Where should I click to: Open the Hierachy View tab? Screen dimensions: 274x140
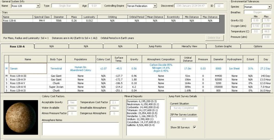pyautogui.click(x=189, y=46)
